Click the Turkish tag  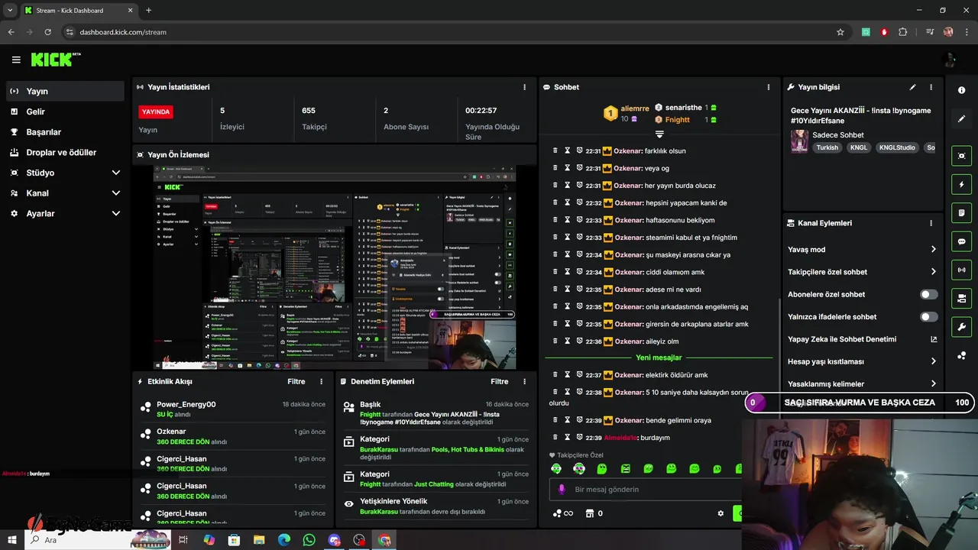point(827,147)
